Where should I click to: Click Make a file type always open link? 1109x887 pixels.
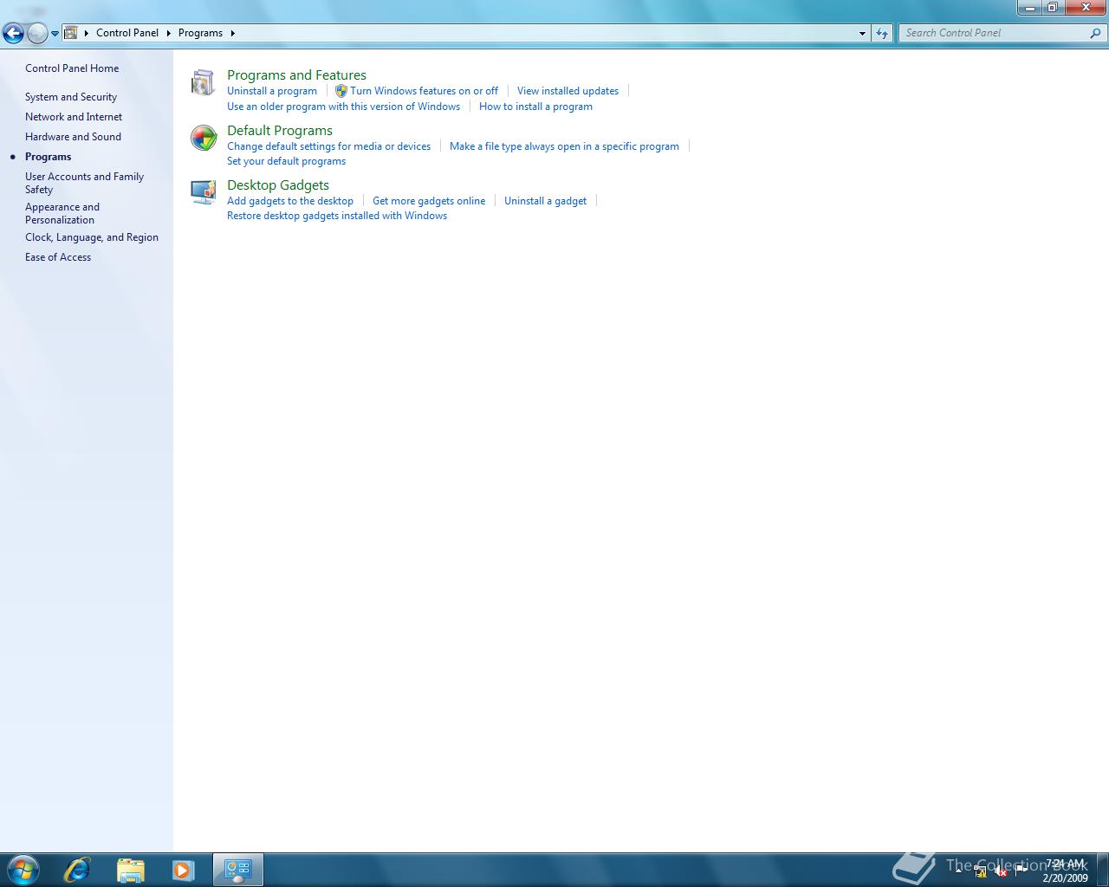[x=564, y=146]
